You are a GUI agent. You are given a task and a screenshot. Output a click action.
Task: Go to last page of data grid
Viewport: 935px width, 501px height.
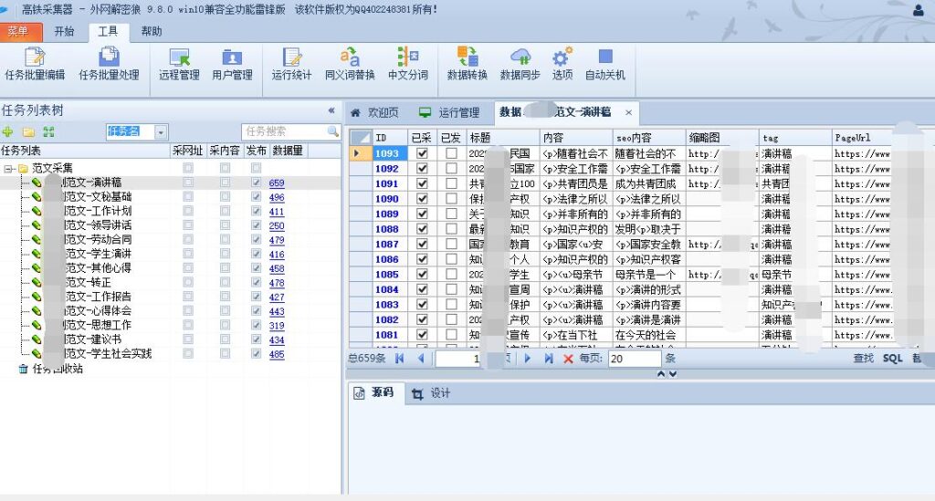pos(549,358)
